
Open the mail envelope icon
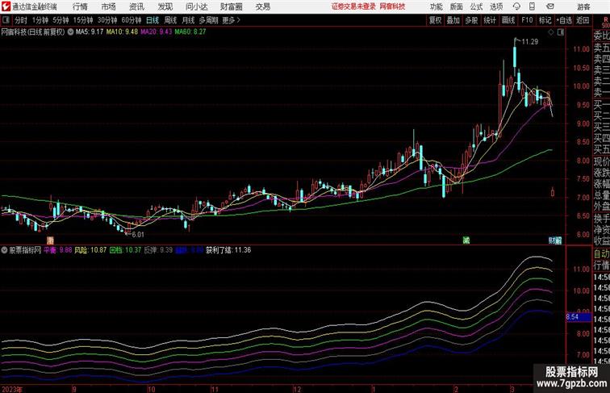(x=549, y=6)
